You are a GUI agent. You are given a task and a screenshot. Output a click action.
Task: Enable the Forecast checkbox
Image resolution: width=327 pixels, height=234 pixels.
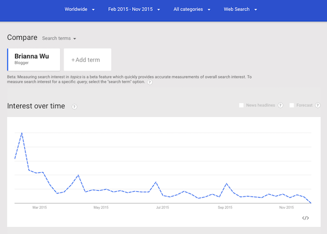coord(292,105)
